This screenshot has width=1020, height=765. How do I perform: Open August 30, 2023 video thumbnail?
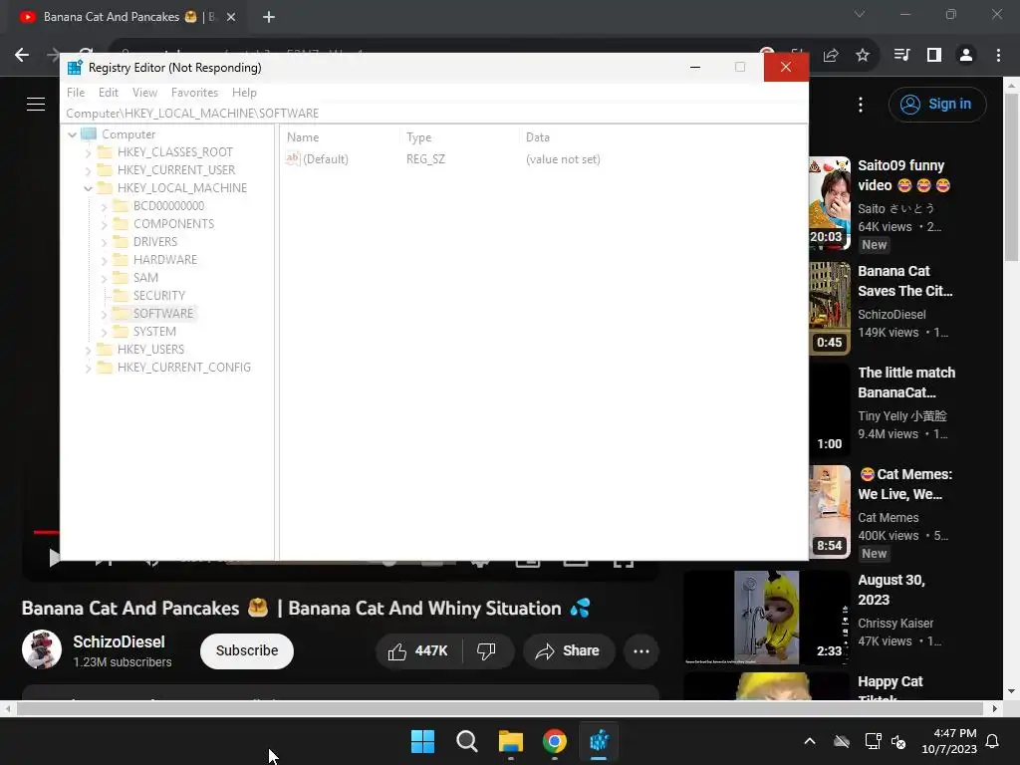click(767, 618)
